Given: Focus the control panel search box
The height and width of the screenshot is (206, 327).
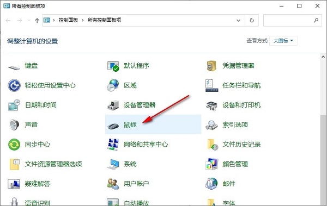Looking at the screenshot, I should pyautogui.click(x=292, y=21).
